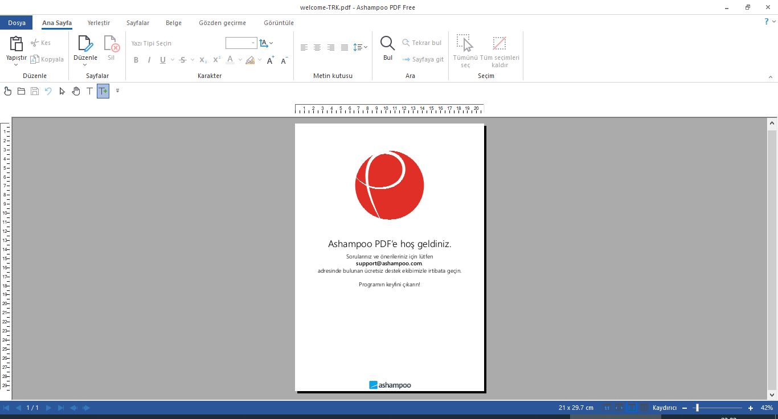This screenshot has height=419, width=778.
Task: Select the T text edit tool
Action: pos(89,91)
